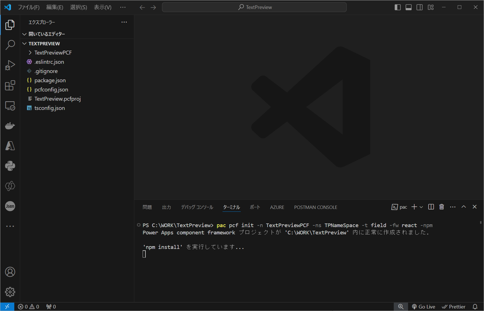Switch to the POSTMAN CONSOLE tab
484x311 pixels.
pyautogui.click(x=316, y=207)
